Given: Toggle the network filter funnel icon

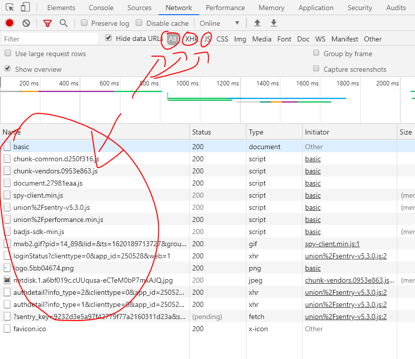Looking at the screenshot, I should point(47,23).
